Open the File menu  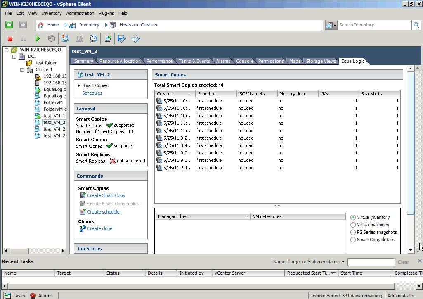pyautogui.click(x=8, y=13)
